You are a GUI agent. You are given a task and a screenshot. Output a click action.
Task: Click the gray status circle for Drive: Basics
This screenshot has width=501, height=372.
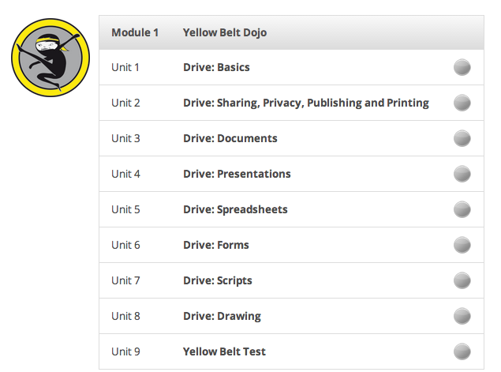pos(462,68)
